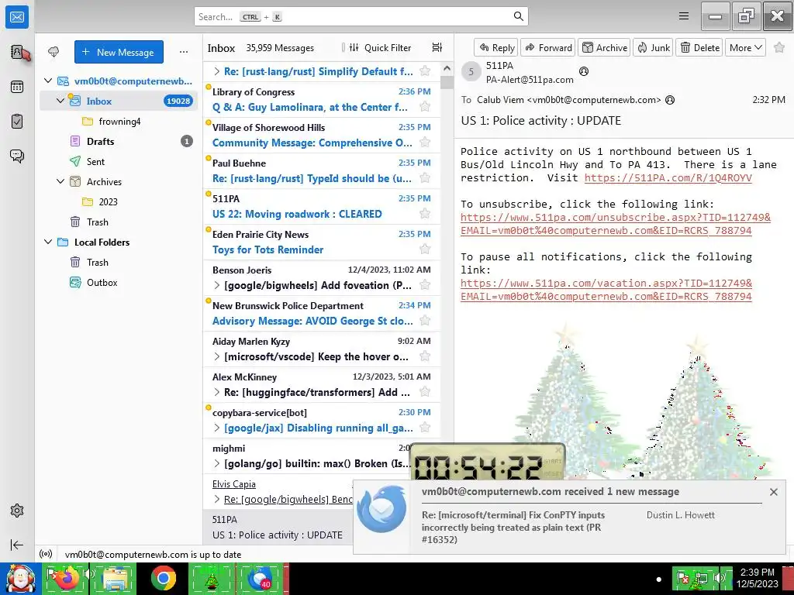Click Get Messages cloud icon
The width and height of the screenshot is (794, 595).
pos(54,52)
